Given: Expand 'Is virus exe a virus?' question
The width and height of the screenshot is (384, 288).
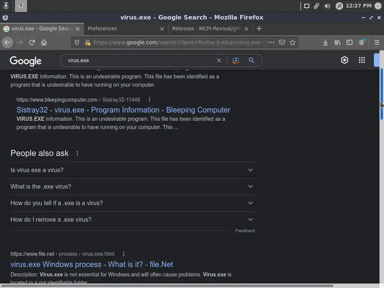Looking at the screenshot, I should [132, 170].
